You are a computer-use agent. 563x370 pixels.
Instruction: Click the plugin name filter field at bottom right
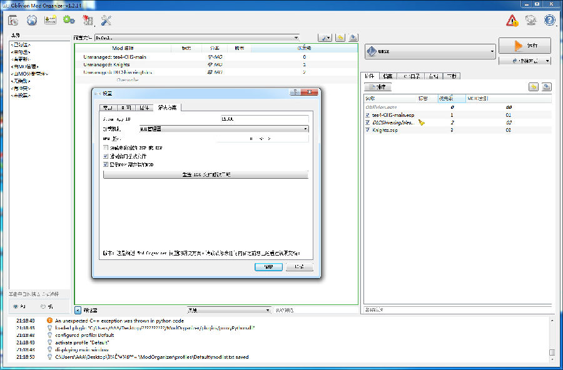click(x=458, y=309)
